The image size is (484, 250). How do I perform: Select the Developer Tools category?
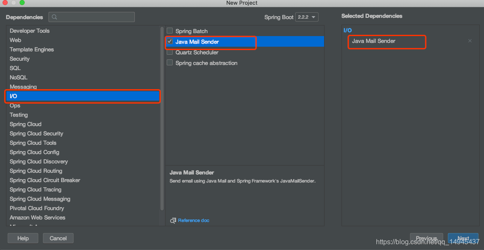(x=83, y=31)
